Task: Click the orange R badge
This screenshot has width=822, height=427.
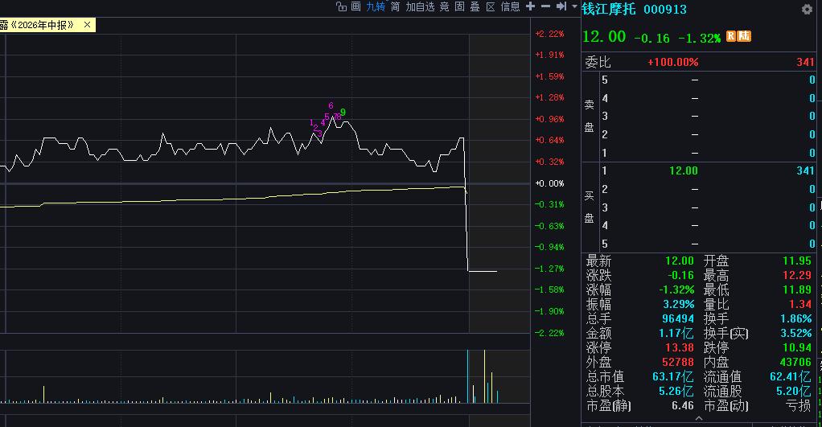Action: [731, 36]
